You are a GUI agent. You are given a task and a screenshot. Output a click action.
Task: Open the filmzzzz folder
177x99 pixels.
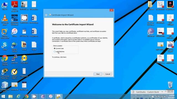[x=150, y=5]
